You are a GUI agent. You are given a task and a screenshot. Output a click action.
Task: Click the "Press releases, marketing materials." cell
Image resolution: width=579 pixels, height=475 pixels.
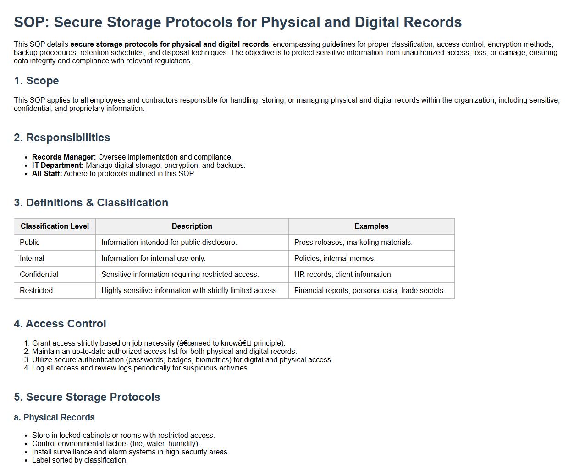(353, 243)
